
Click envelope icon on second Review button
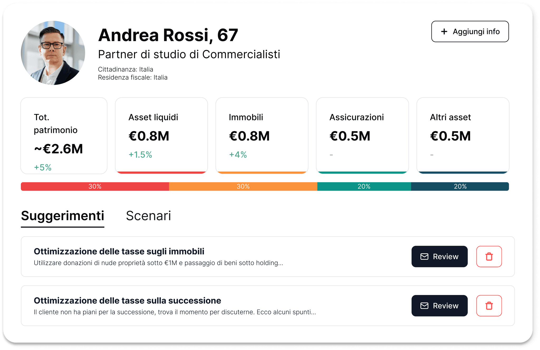424,306
